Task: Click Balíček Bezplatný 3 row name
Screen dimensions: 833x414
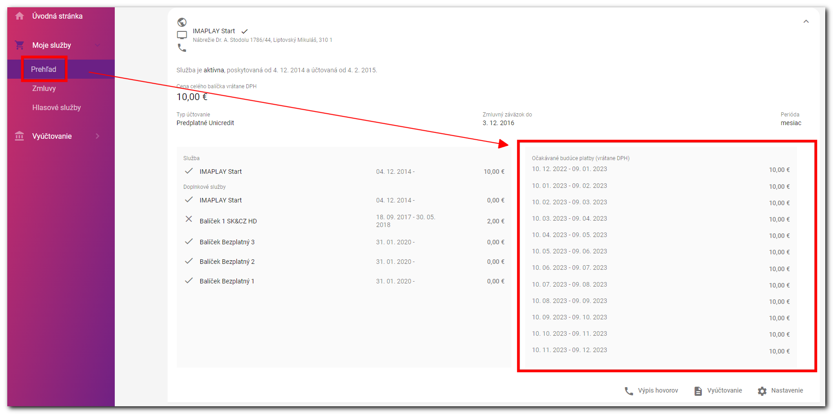Action: tap(227, 242)
